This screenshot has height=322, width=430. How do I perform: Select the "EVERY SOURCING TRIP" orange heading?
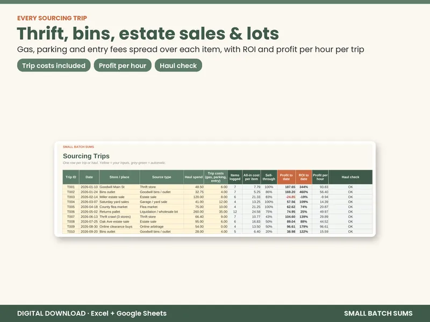pos(52,18)
